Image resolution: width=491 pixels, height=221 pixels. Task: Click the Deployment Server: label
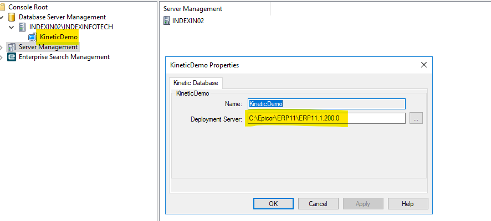click(216, 119)
